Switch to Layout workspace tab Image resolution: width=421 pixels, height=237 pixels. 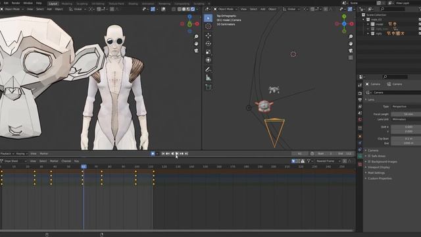pos(53,4)
